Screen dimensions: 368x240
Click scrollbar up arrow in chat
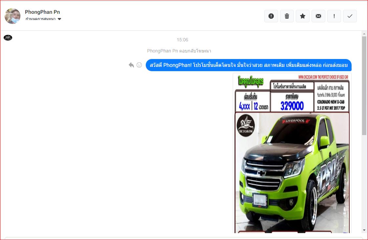pyautogui.click(x=364, y=34)
